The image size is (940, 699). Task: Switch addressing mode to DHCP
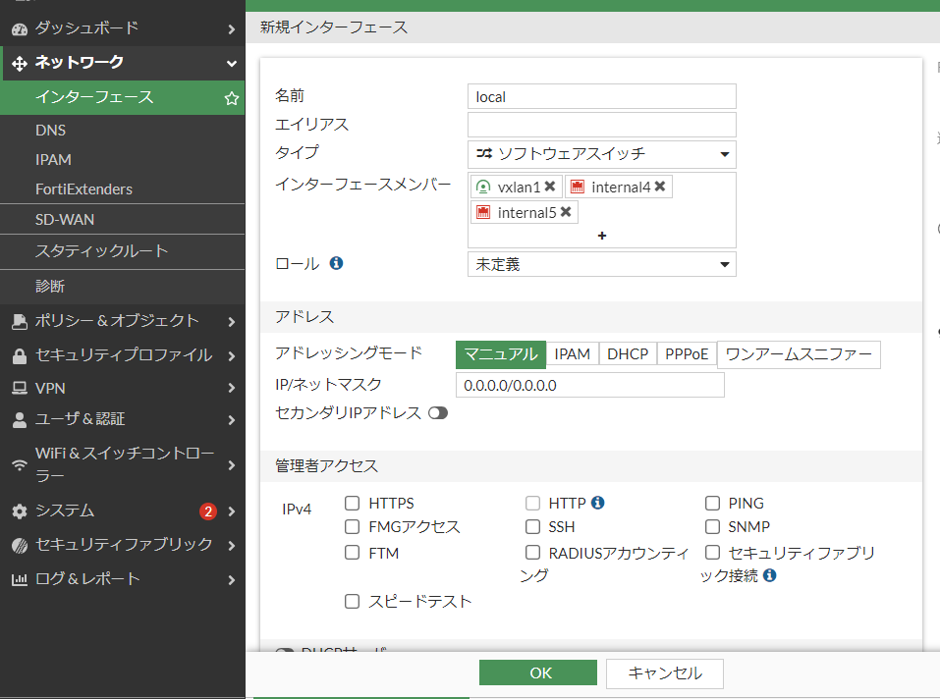pyautogui.click(x=627, y=354)
